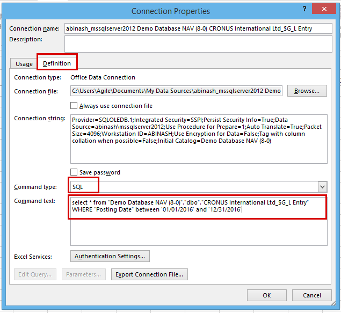Click the Browse button
The height and width of the screenshot is (313, 341).
[307, 91]
